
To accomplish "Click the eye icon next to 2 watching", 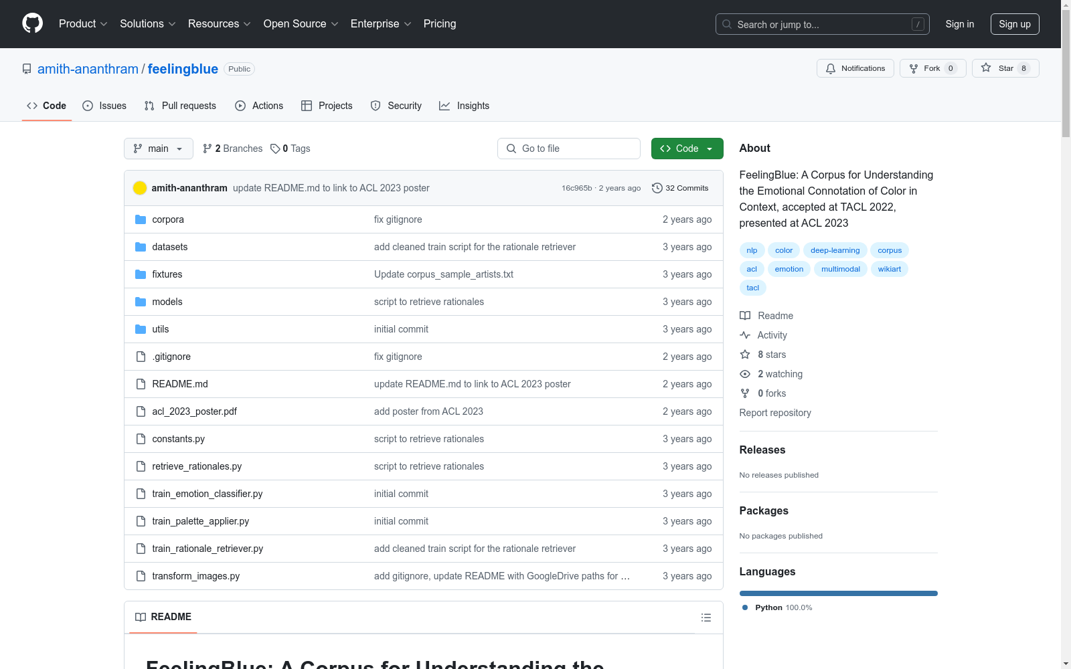I will tap(745, 374).
